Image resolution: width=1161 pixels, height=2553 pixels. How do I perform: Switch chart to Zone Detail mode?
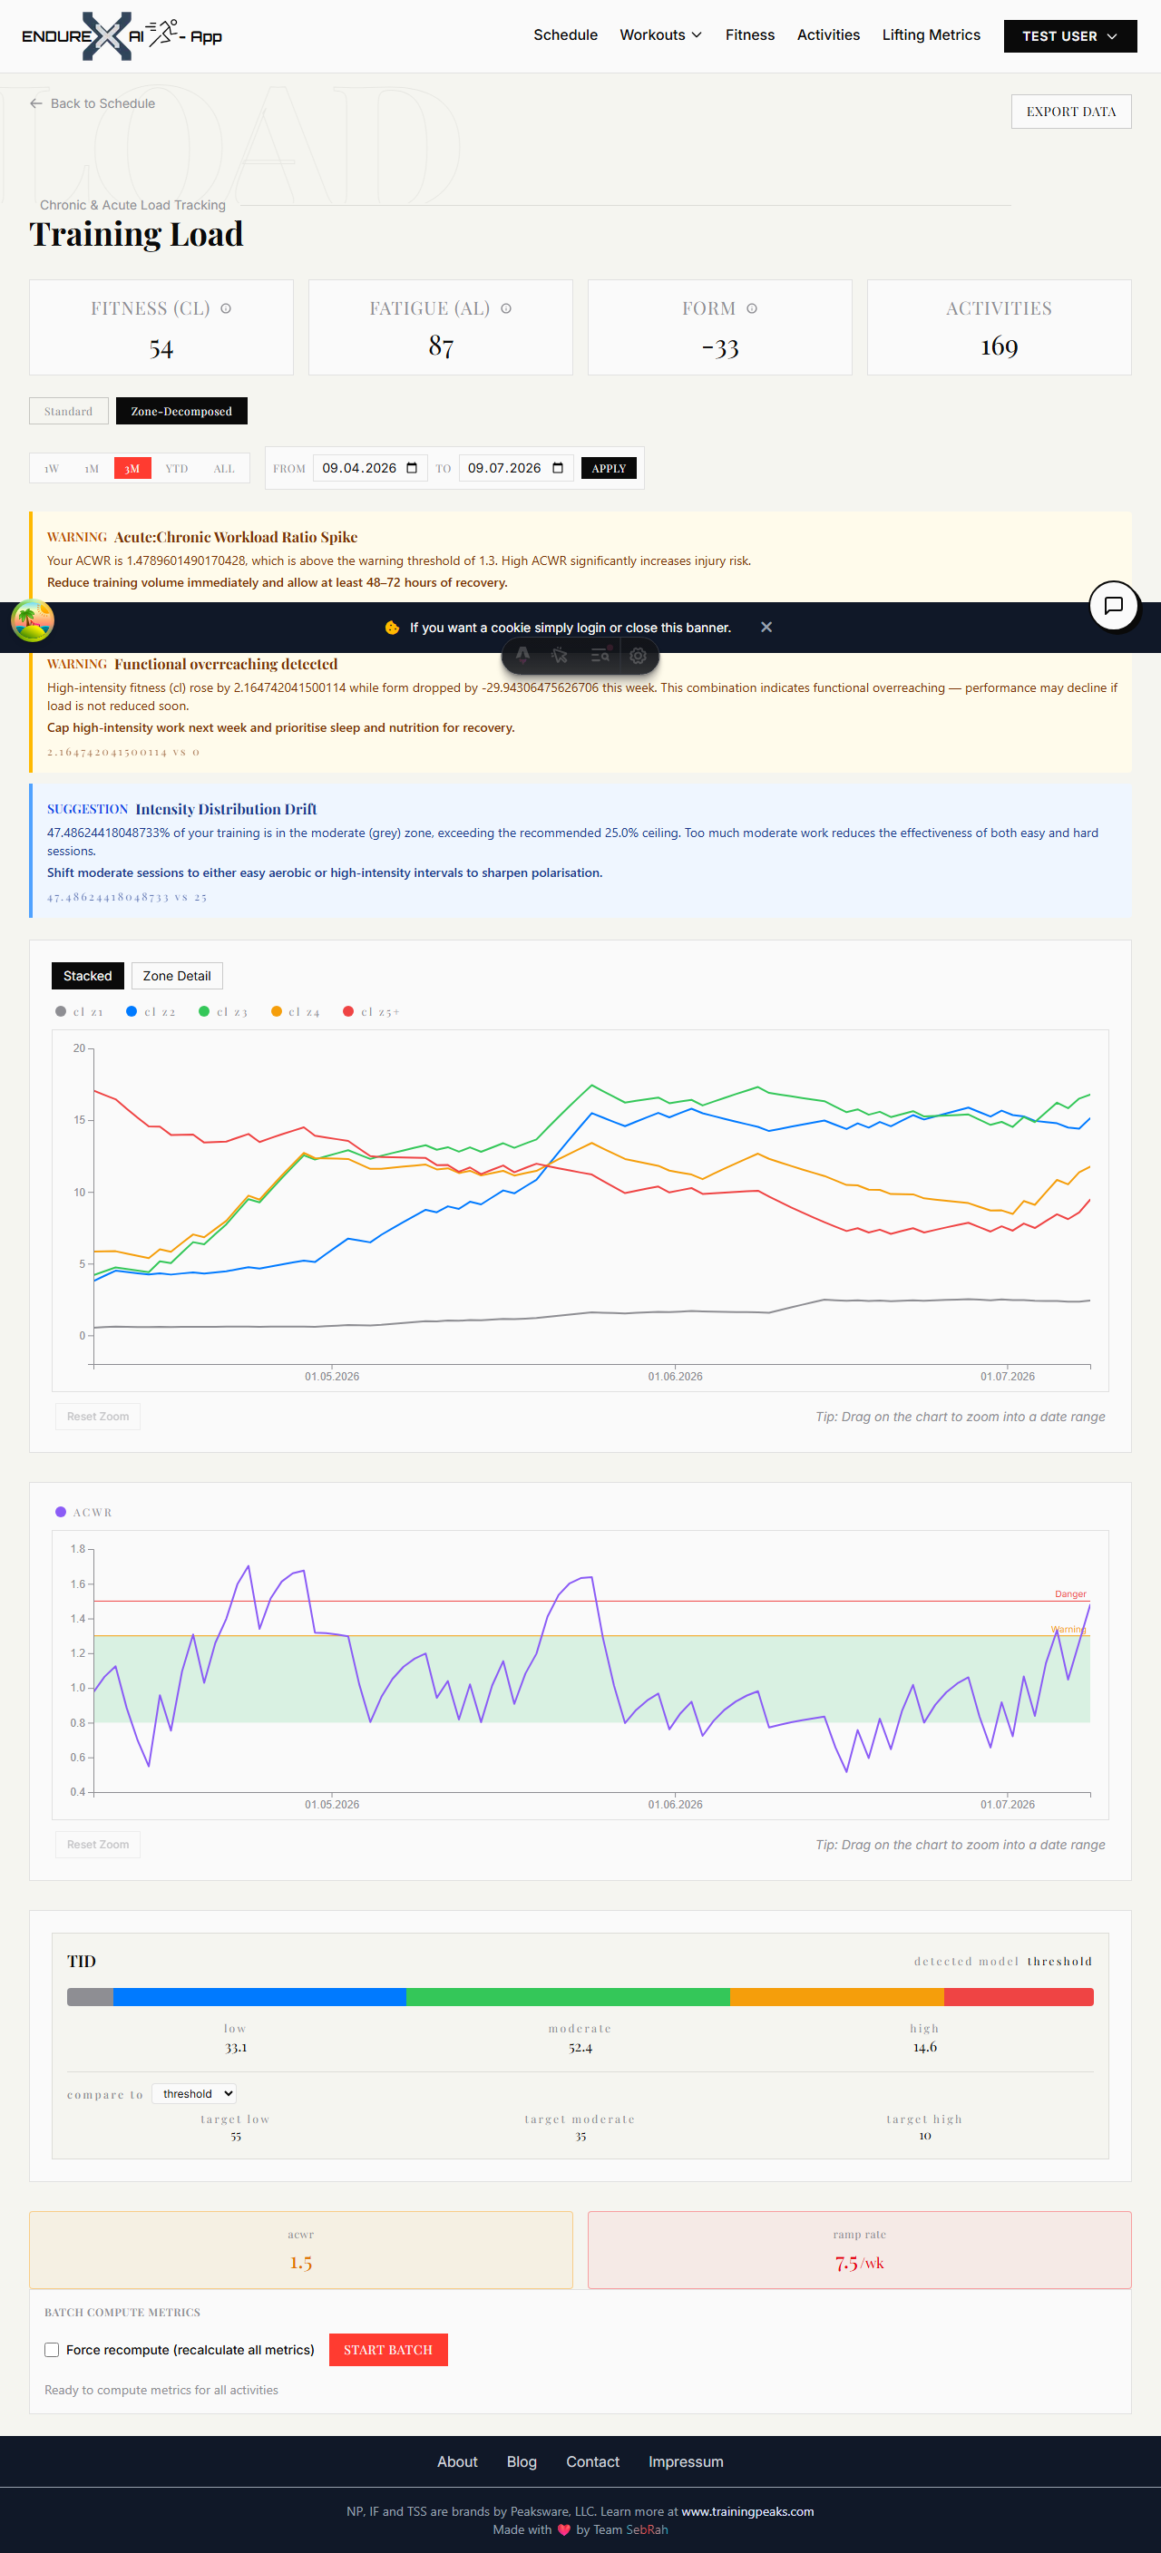(177, 975)
